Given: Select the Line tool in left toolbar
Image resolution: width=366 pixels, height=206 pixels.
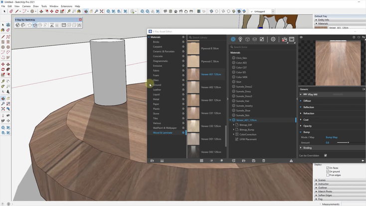Looking at the screenshot, I should click(x=3, y=37).
